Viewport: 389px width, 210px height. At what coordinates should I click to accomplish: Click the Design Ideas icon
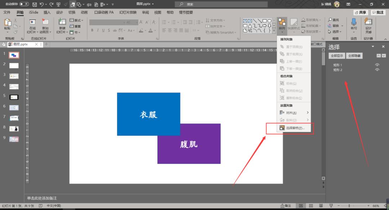(368, 22)
